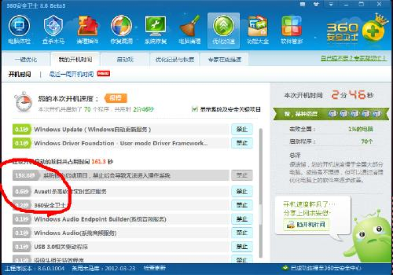
Task: Click 禁止 for Windows Audio
Action: 242,233
